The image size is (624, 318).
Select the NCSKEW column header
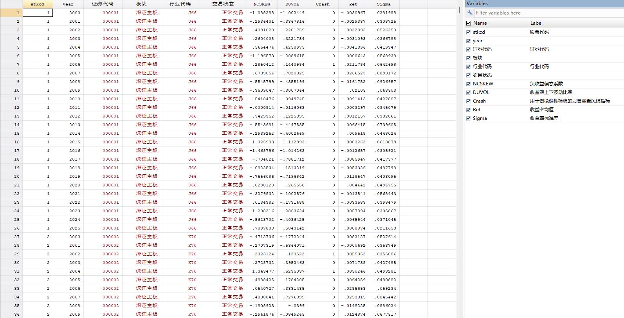pos(262,4)
